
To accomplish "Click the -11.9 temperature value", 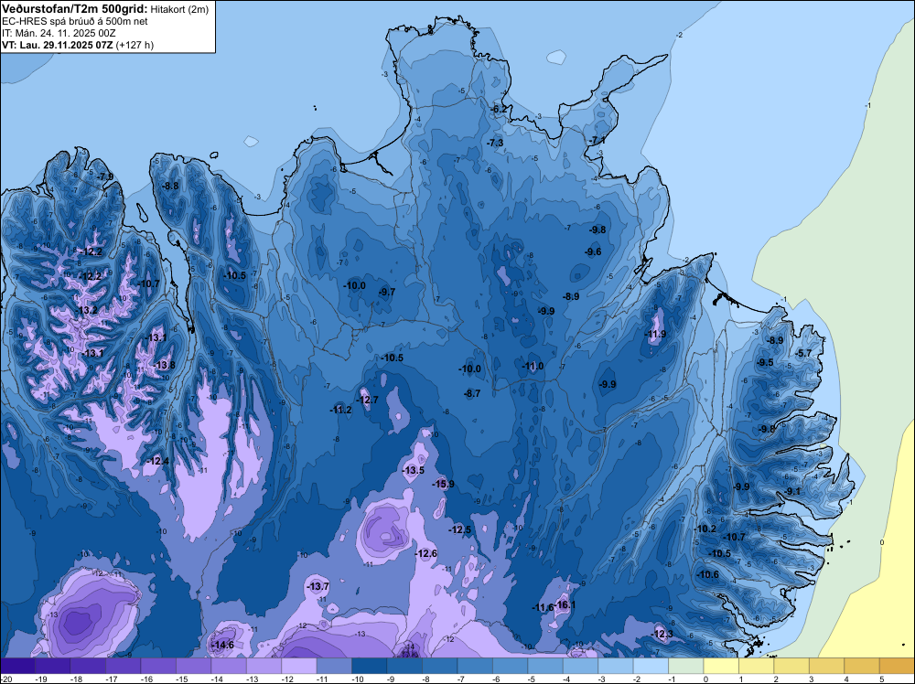I will 655,334.
